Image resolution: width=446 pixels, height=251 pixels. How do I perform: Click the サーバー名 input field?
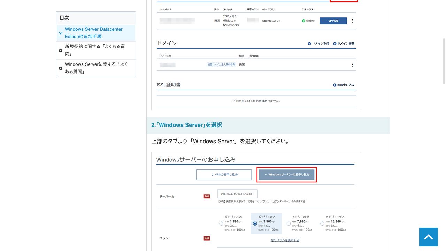pos(237,194)
